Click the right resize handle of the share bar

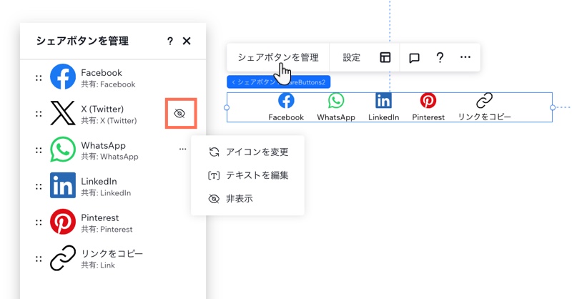pyautogui.click(x=552, y=107)
